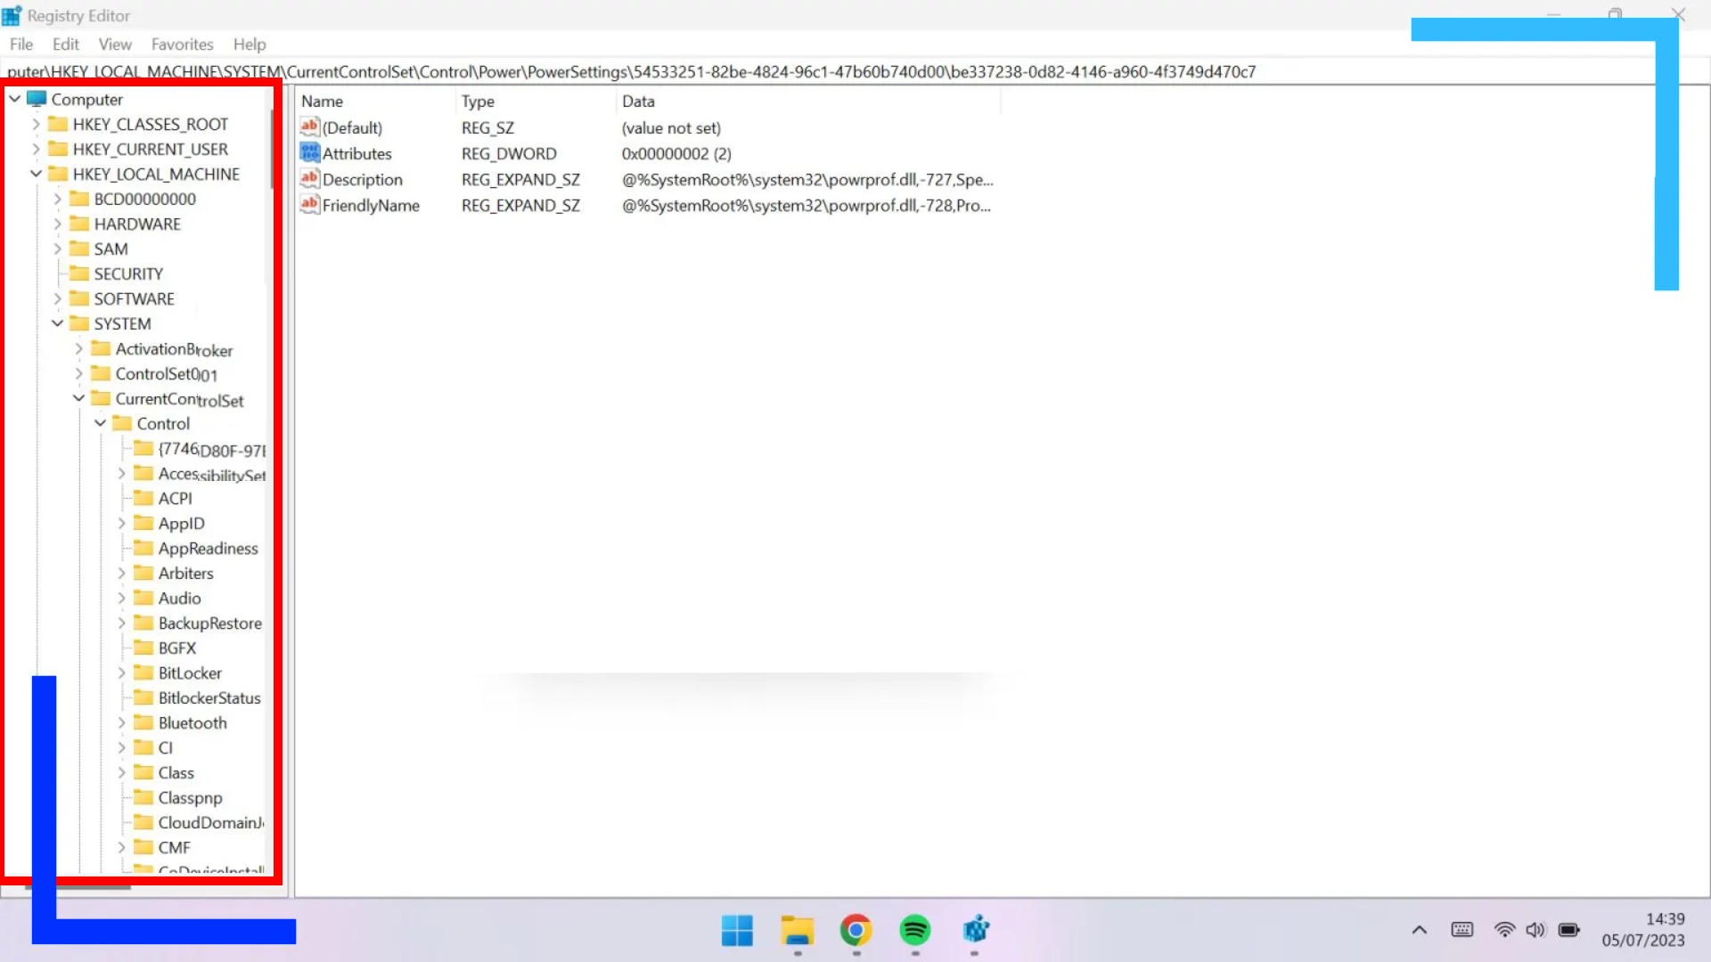Click the Name column header
Image resolution: width=1711 pixels, height=962 pixels.
322,102
